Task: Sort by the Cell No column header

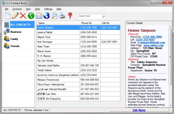Action: point(110,23)
